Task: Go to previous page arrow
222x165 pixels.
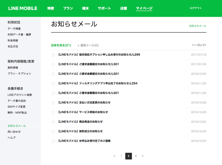Action: point(114,156)
